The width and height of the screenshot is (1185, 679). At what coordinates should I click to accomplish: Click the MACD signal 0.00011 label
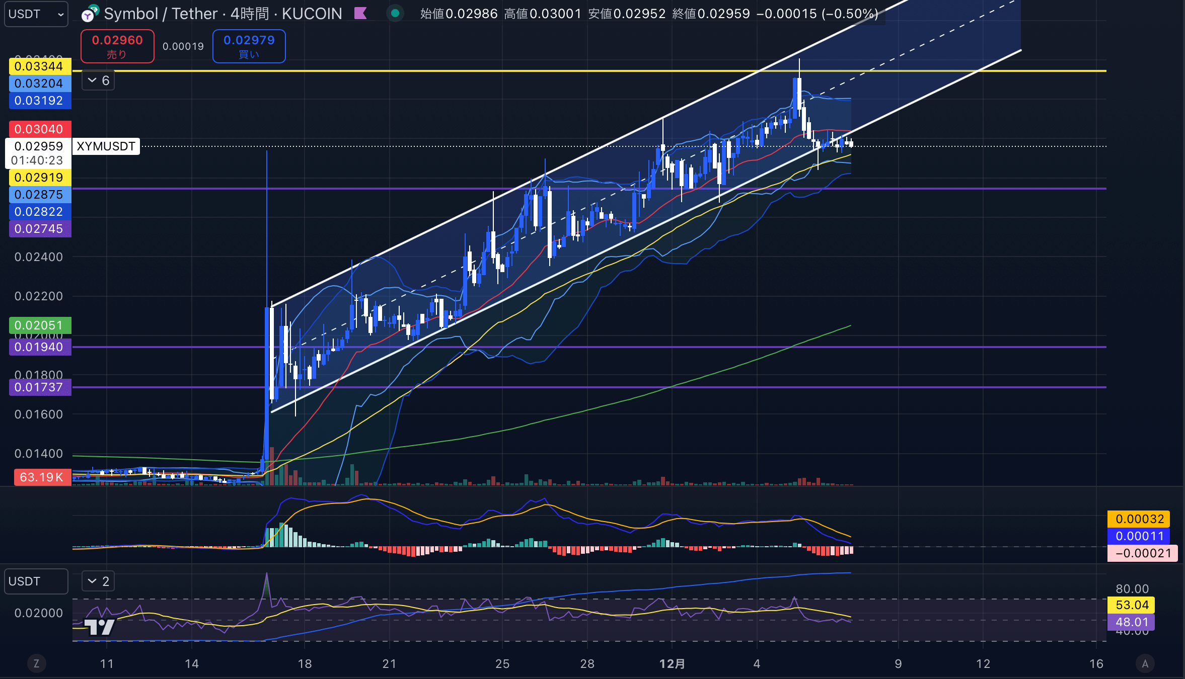coord(1138,536)
